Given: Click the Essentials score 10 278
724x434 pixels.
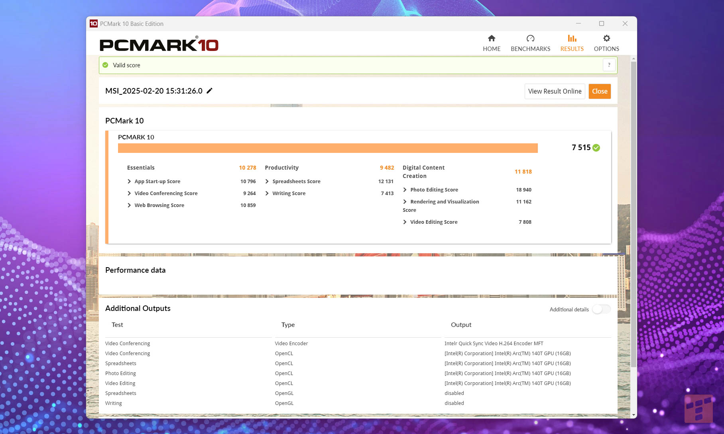Looking at the screenshot, I should point(248,168).
